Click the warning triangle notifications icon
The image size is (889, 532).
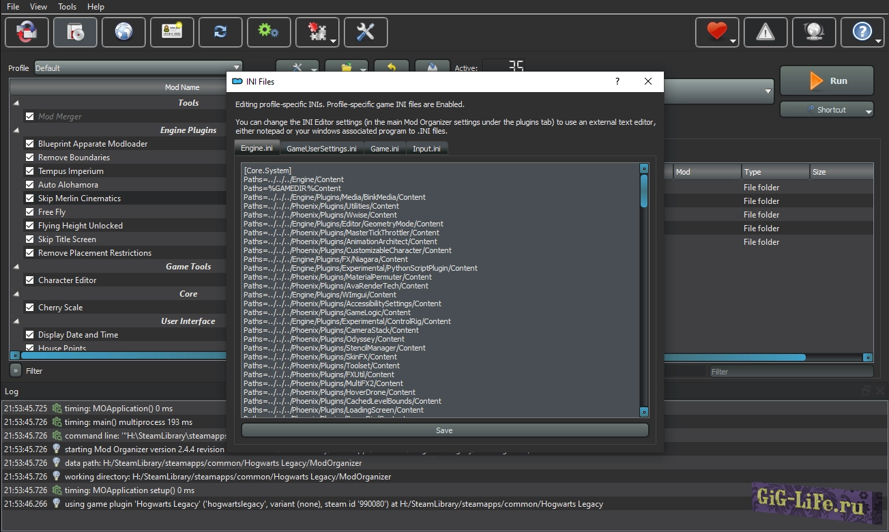click(x=766, y=32)
